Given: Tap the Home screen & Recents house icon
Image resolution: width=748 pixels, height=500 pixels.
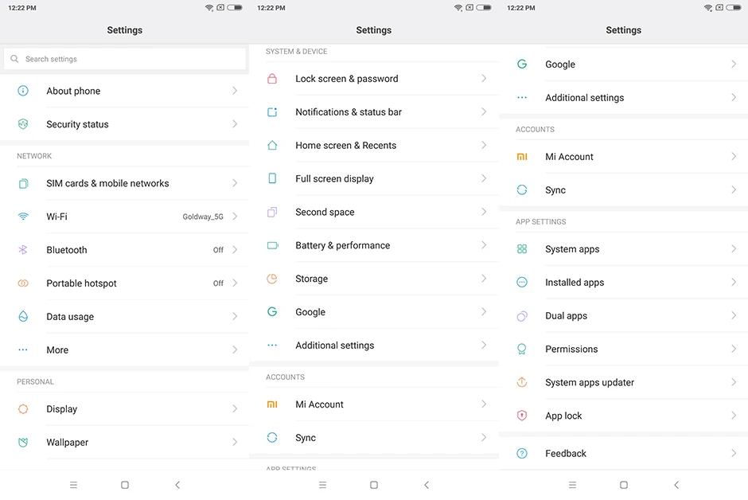Looking at the screenshot, I should [272, 145].
